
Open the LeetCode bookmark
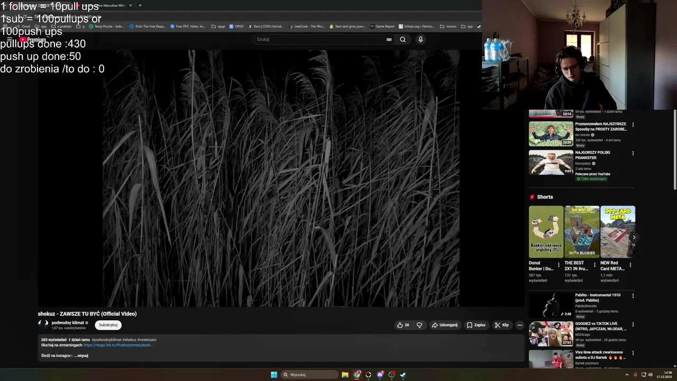pos(307,26)
